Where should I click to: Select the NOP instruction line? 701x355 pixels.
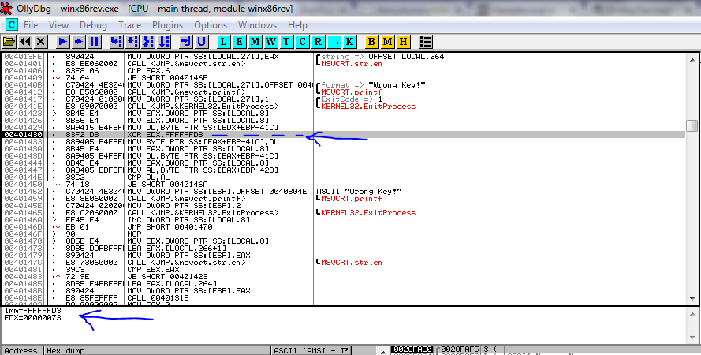tap(135, 234)
